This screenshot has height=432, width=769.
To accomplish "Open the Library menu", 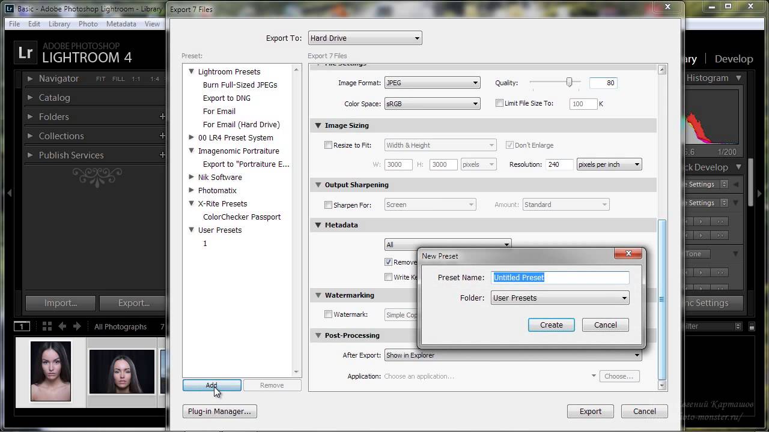I will coord(59,24).
